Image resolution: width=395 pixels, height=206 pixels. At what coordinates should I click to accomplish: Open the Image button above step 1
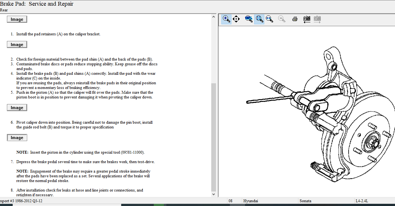17,19
